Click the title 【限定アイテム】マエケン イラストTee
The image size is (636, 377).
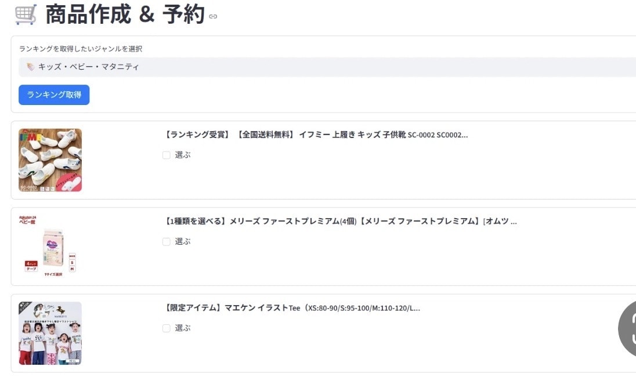(x=292, y=308)
